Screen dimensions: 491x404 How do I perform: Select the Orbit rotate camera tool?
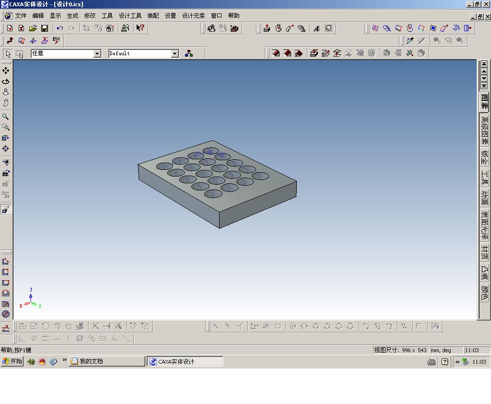(6, 81)
